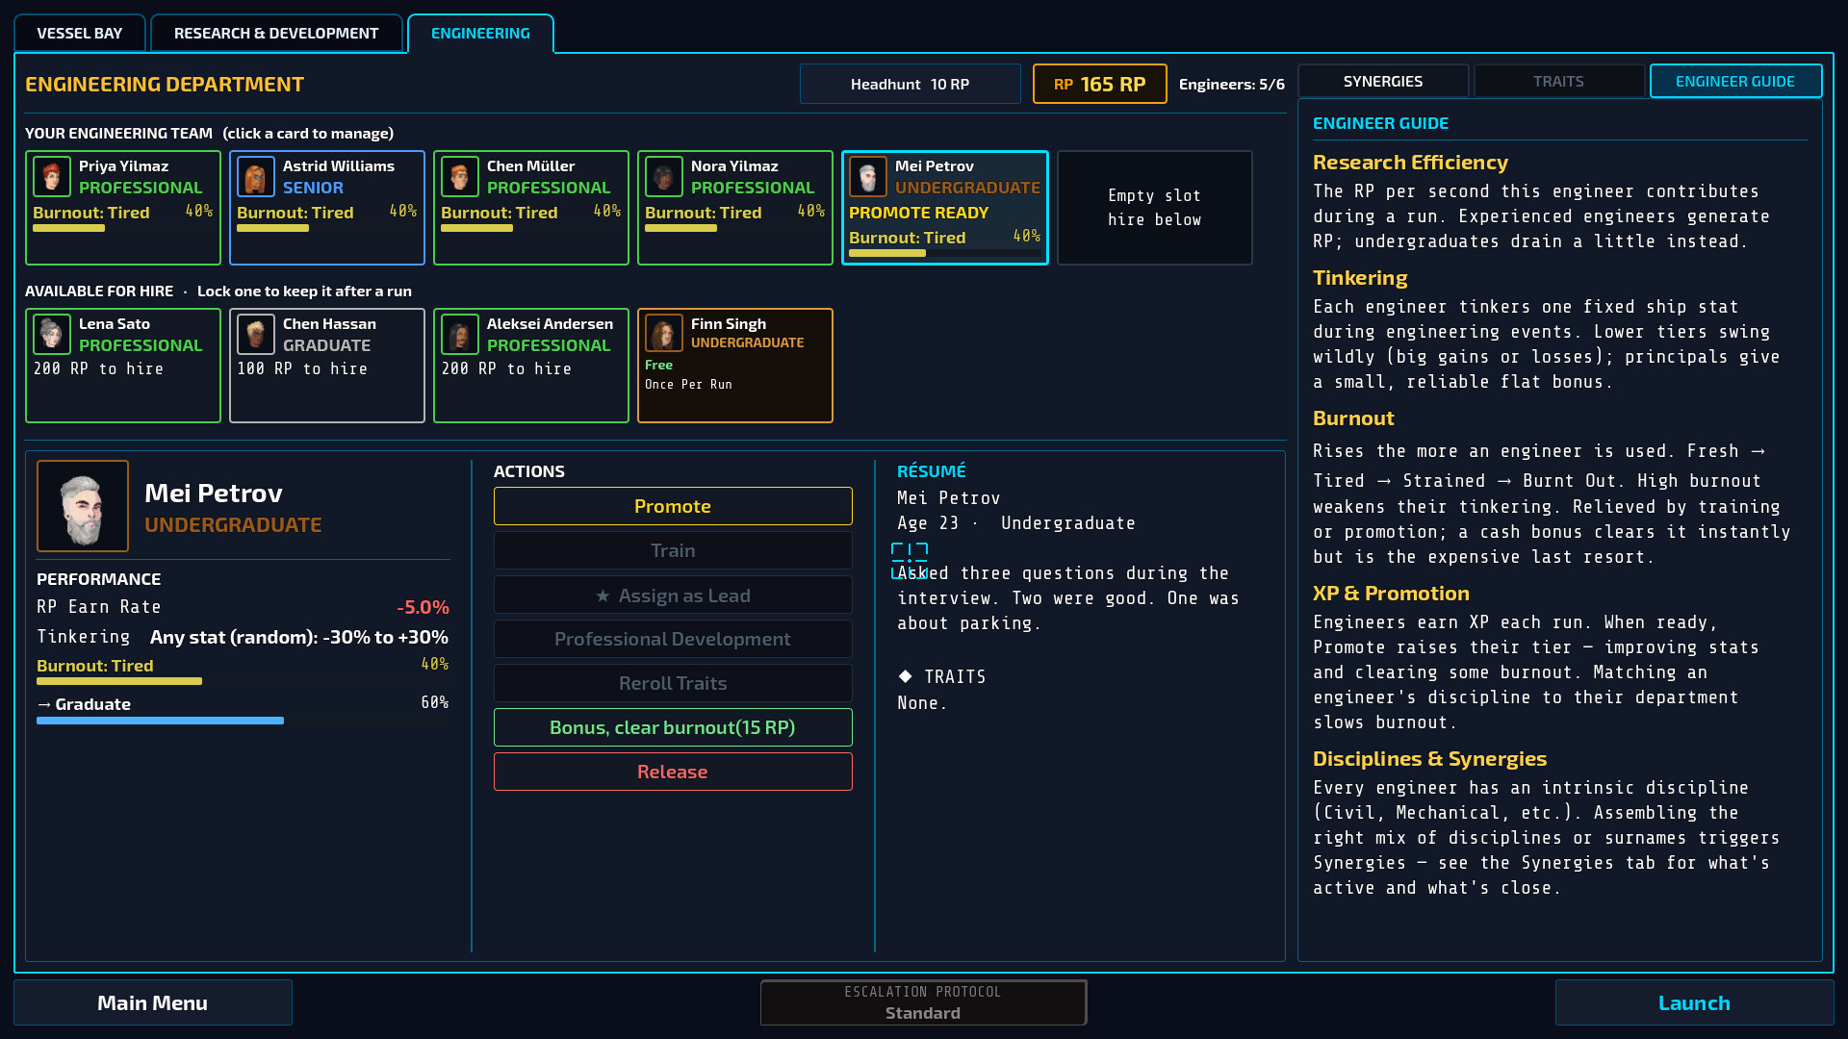Click the Train action button
The image size is (1848, 1039).
[673, 550]
